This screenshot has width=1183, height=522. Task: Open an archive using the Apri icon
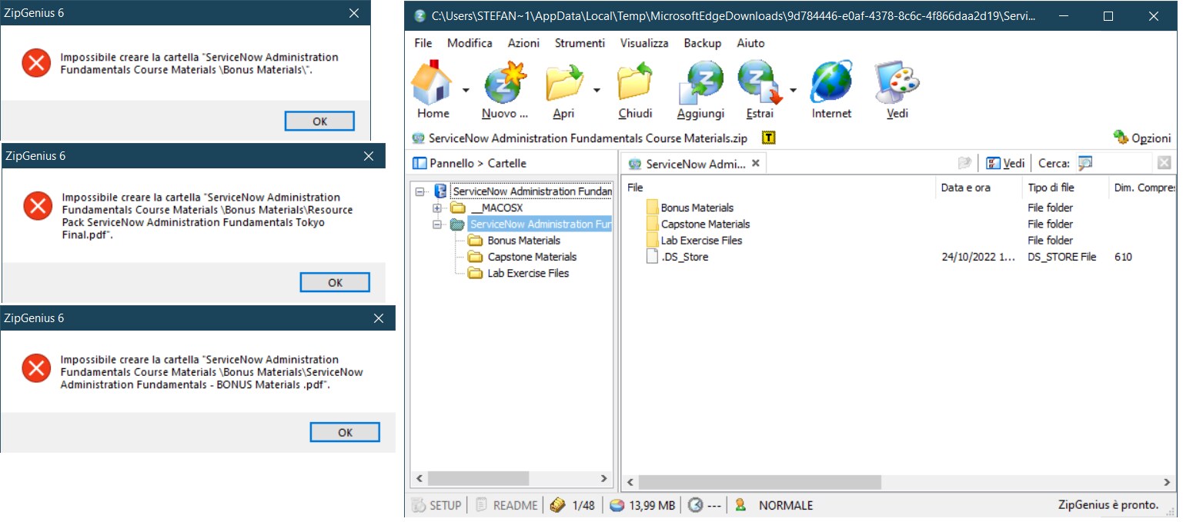tap(564, 83)
